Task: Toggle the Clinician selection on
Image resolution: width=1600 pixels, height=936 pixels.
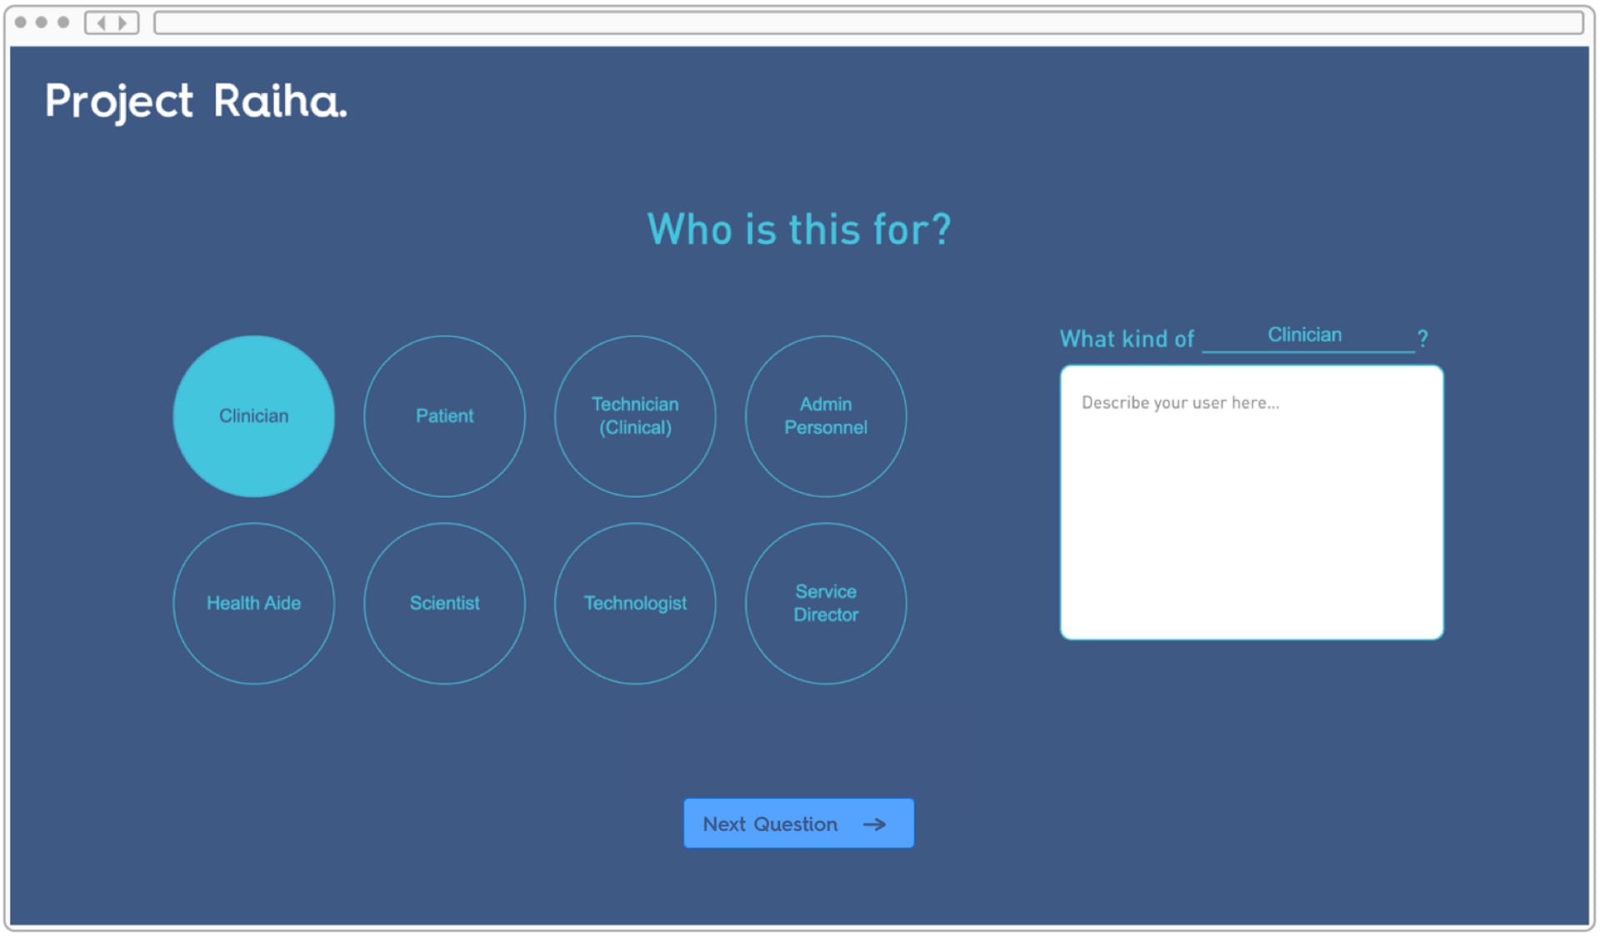Action: [x=254, y=416]
